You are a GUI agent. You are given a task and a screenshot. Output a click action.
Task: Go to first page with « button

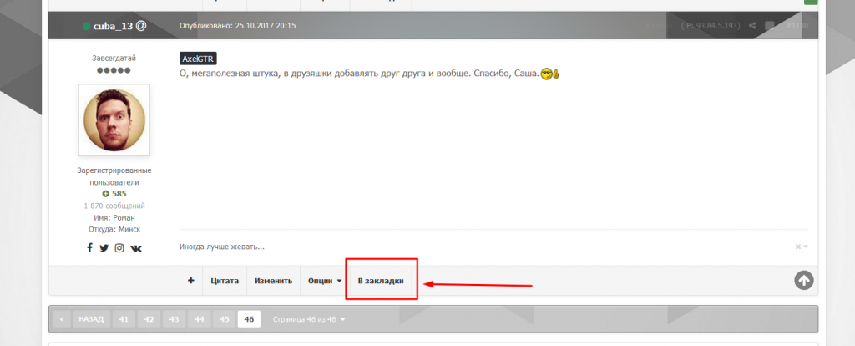click(x=62, y=319)
